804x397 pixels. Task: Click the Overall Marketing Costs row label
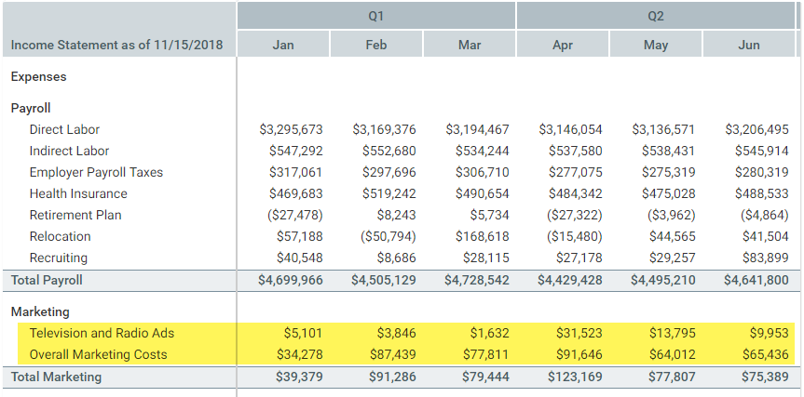pyautogui.click(x=99, y=354)
